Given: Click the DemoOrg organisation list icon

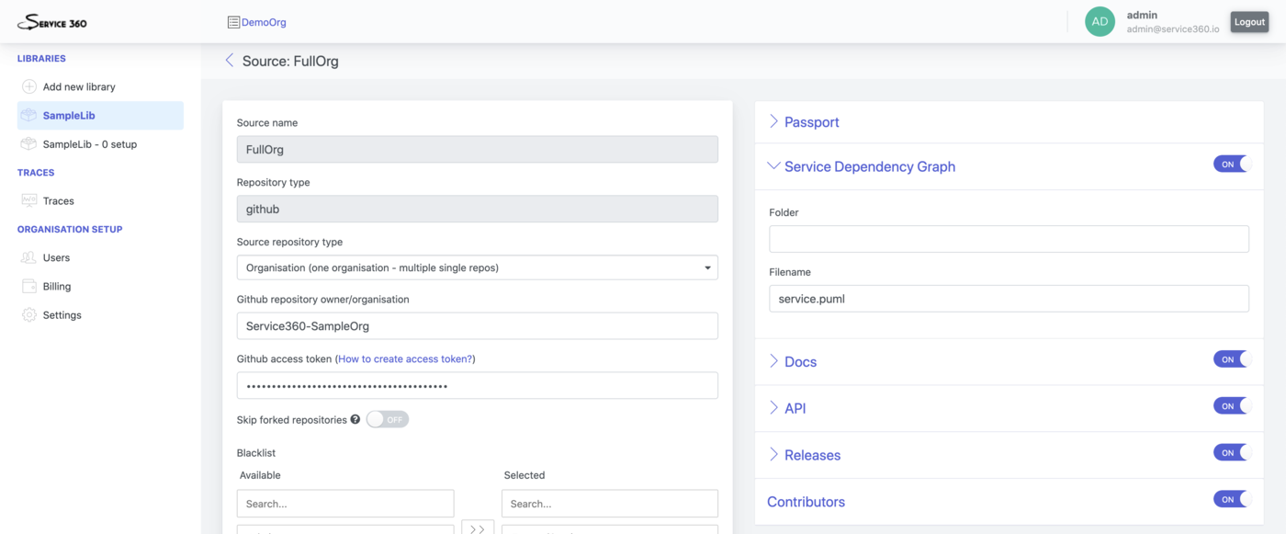Looking at the screenshot, I should [x=233, y=22].
